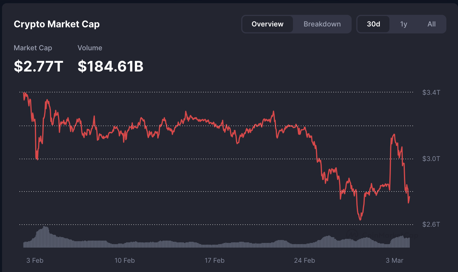This screenshot has width=458, height=272.
Task: Click the $3.4T axis label
Action: (x=432, y=92)
